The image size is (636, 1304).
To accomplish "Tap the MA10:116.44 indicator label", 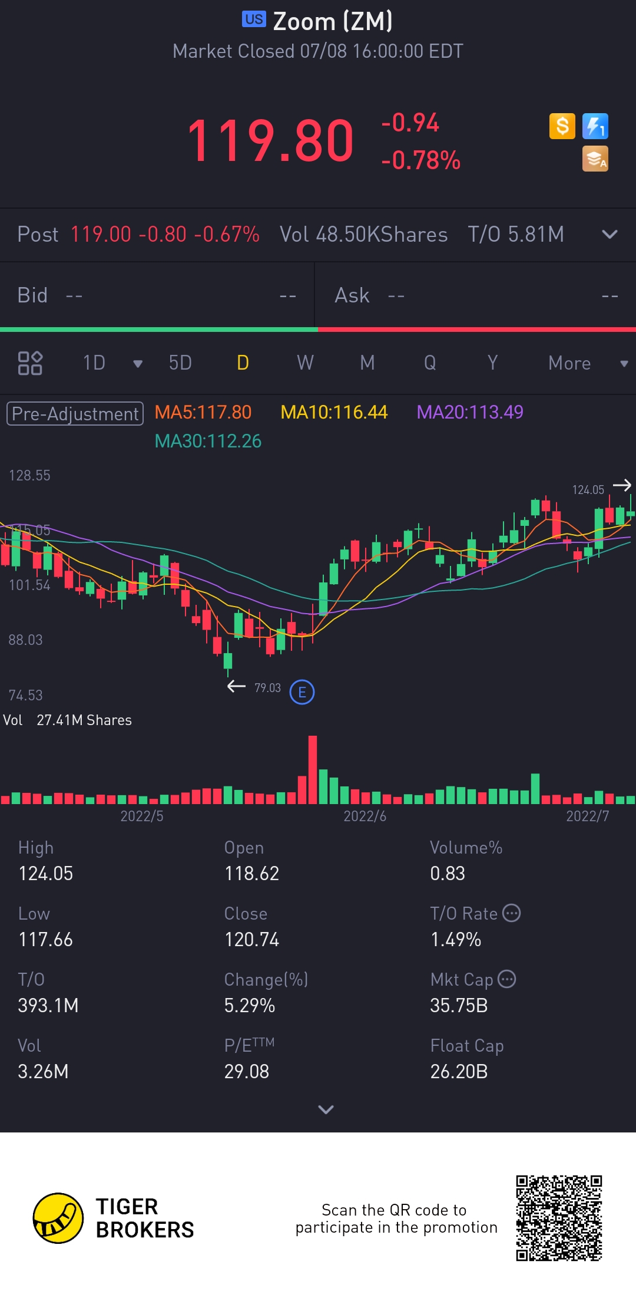I will tap(334, 412).
